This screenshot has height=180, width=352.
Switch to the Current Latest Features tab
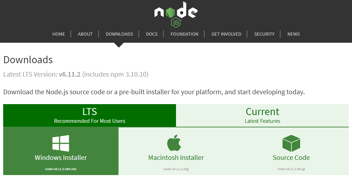pos(262,115)
